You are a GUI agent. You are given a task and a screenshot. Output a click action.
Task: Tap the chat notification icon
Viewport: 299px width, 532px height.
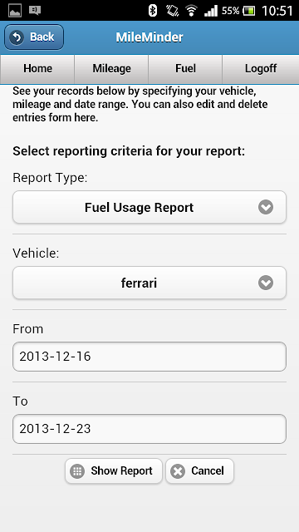35,11
